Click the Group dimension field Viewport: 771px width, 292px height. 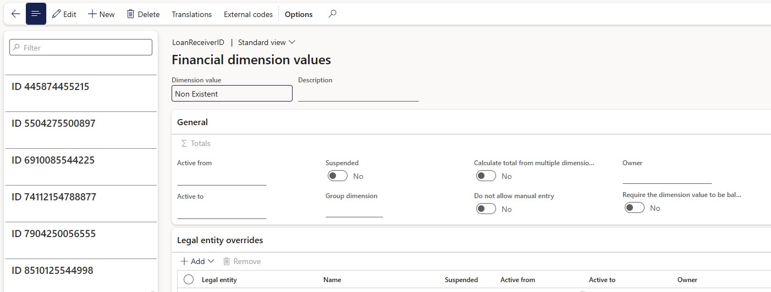[x=354, y=210]
